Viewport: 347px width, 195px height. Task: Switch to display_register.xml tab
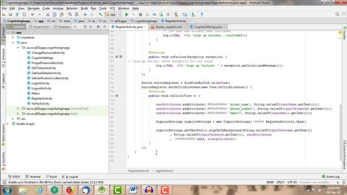(x=168, y=27)
